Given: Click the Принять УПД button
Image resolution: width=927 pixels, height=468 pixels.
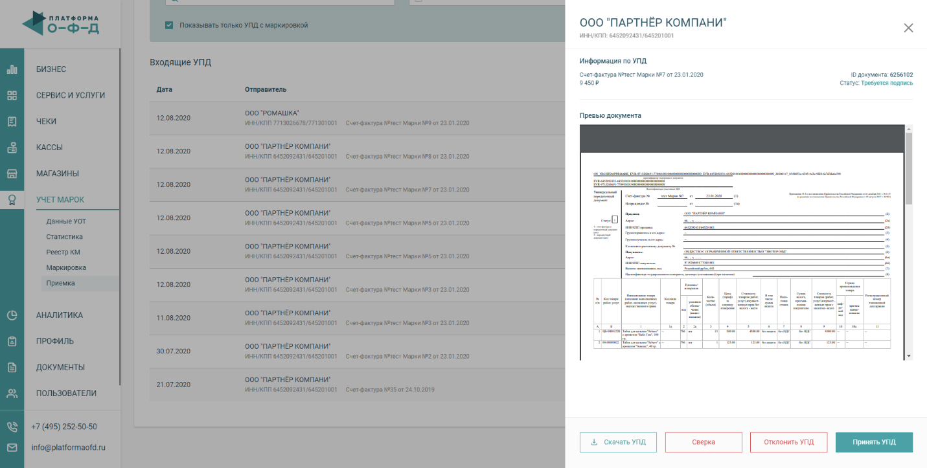Looking at the screenshot, I should (874, 442).
